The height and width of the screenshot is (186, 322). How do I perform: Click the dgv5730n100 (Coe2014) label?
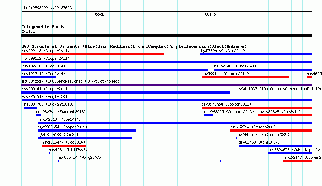point(222,51)
